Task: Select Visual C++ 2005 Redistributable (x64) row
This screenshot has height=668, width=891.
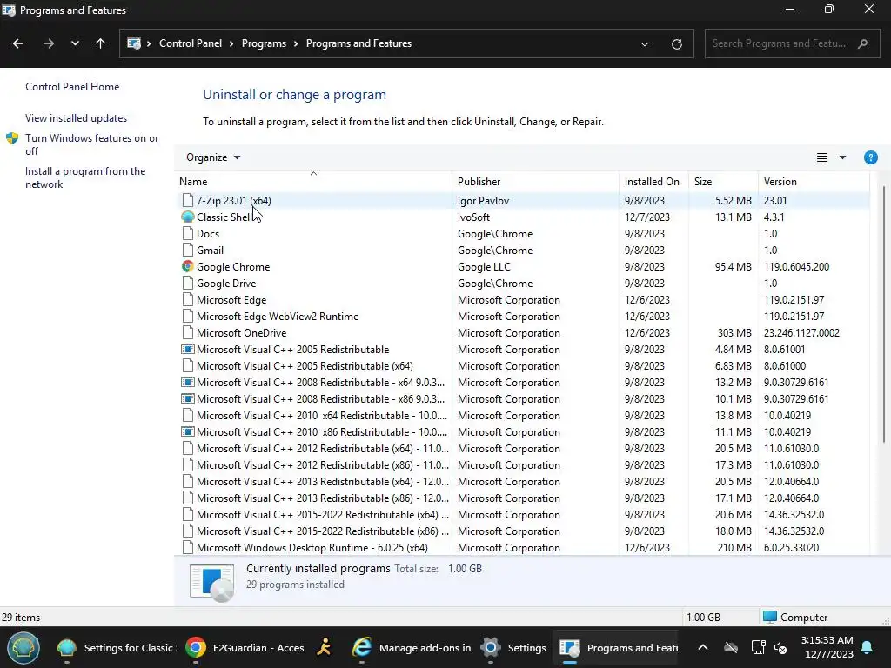Action: click(x=523, y=366)
